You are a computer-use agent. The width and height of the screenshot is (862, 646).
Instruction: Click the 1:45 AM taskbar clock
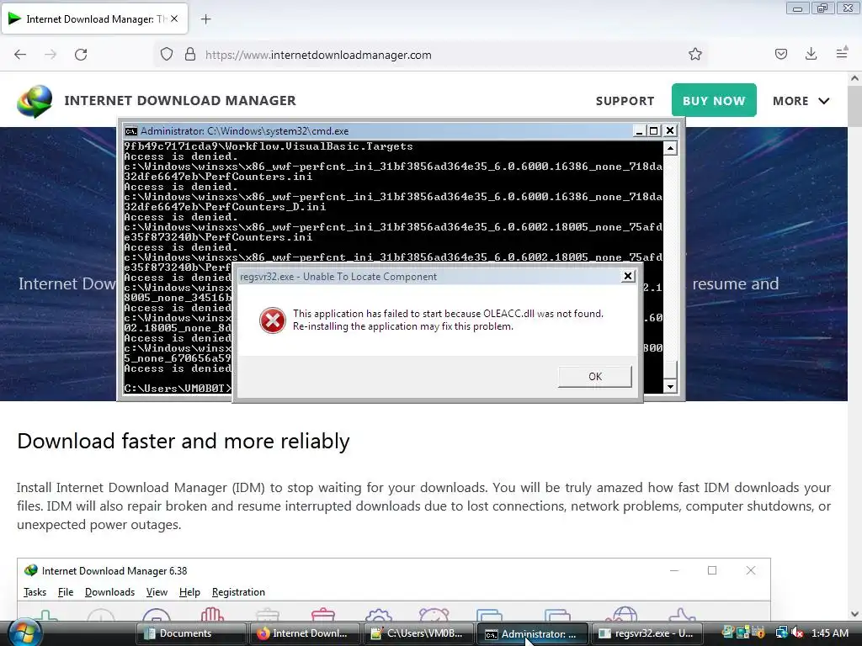pyautogui.click(x=829, y=633)
